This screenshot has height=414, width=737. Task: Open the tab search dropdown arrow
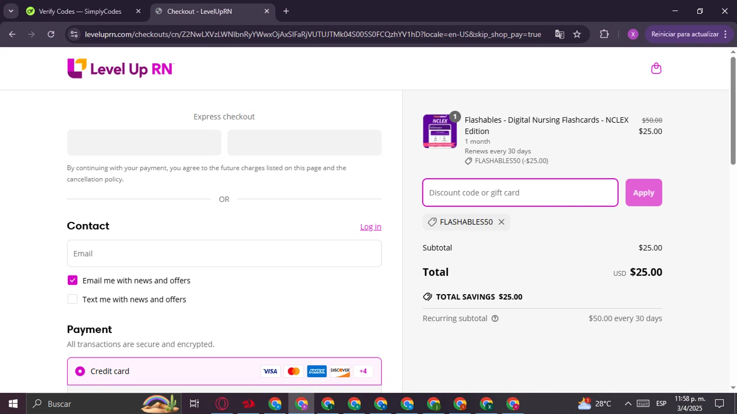pyautogui.click(x=11, y=11)
